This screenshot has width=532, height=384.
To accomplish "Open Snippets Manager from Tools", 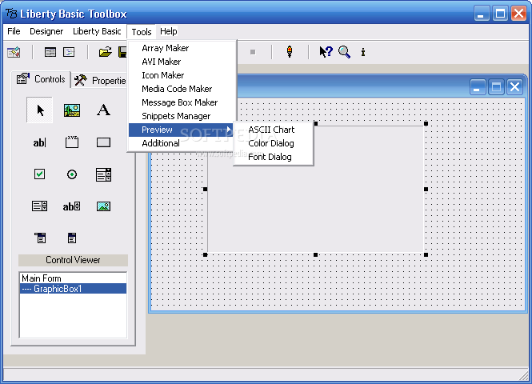I will point(182,116).
